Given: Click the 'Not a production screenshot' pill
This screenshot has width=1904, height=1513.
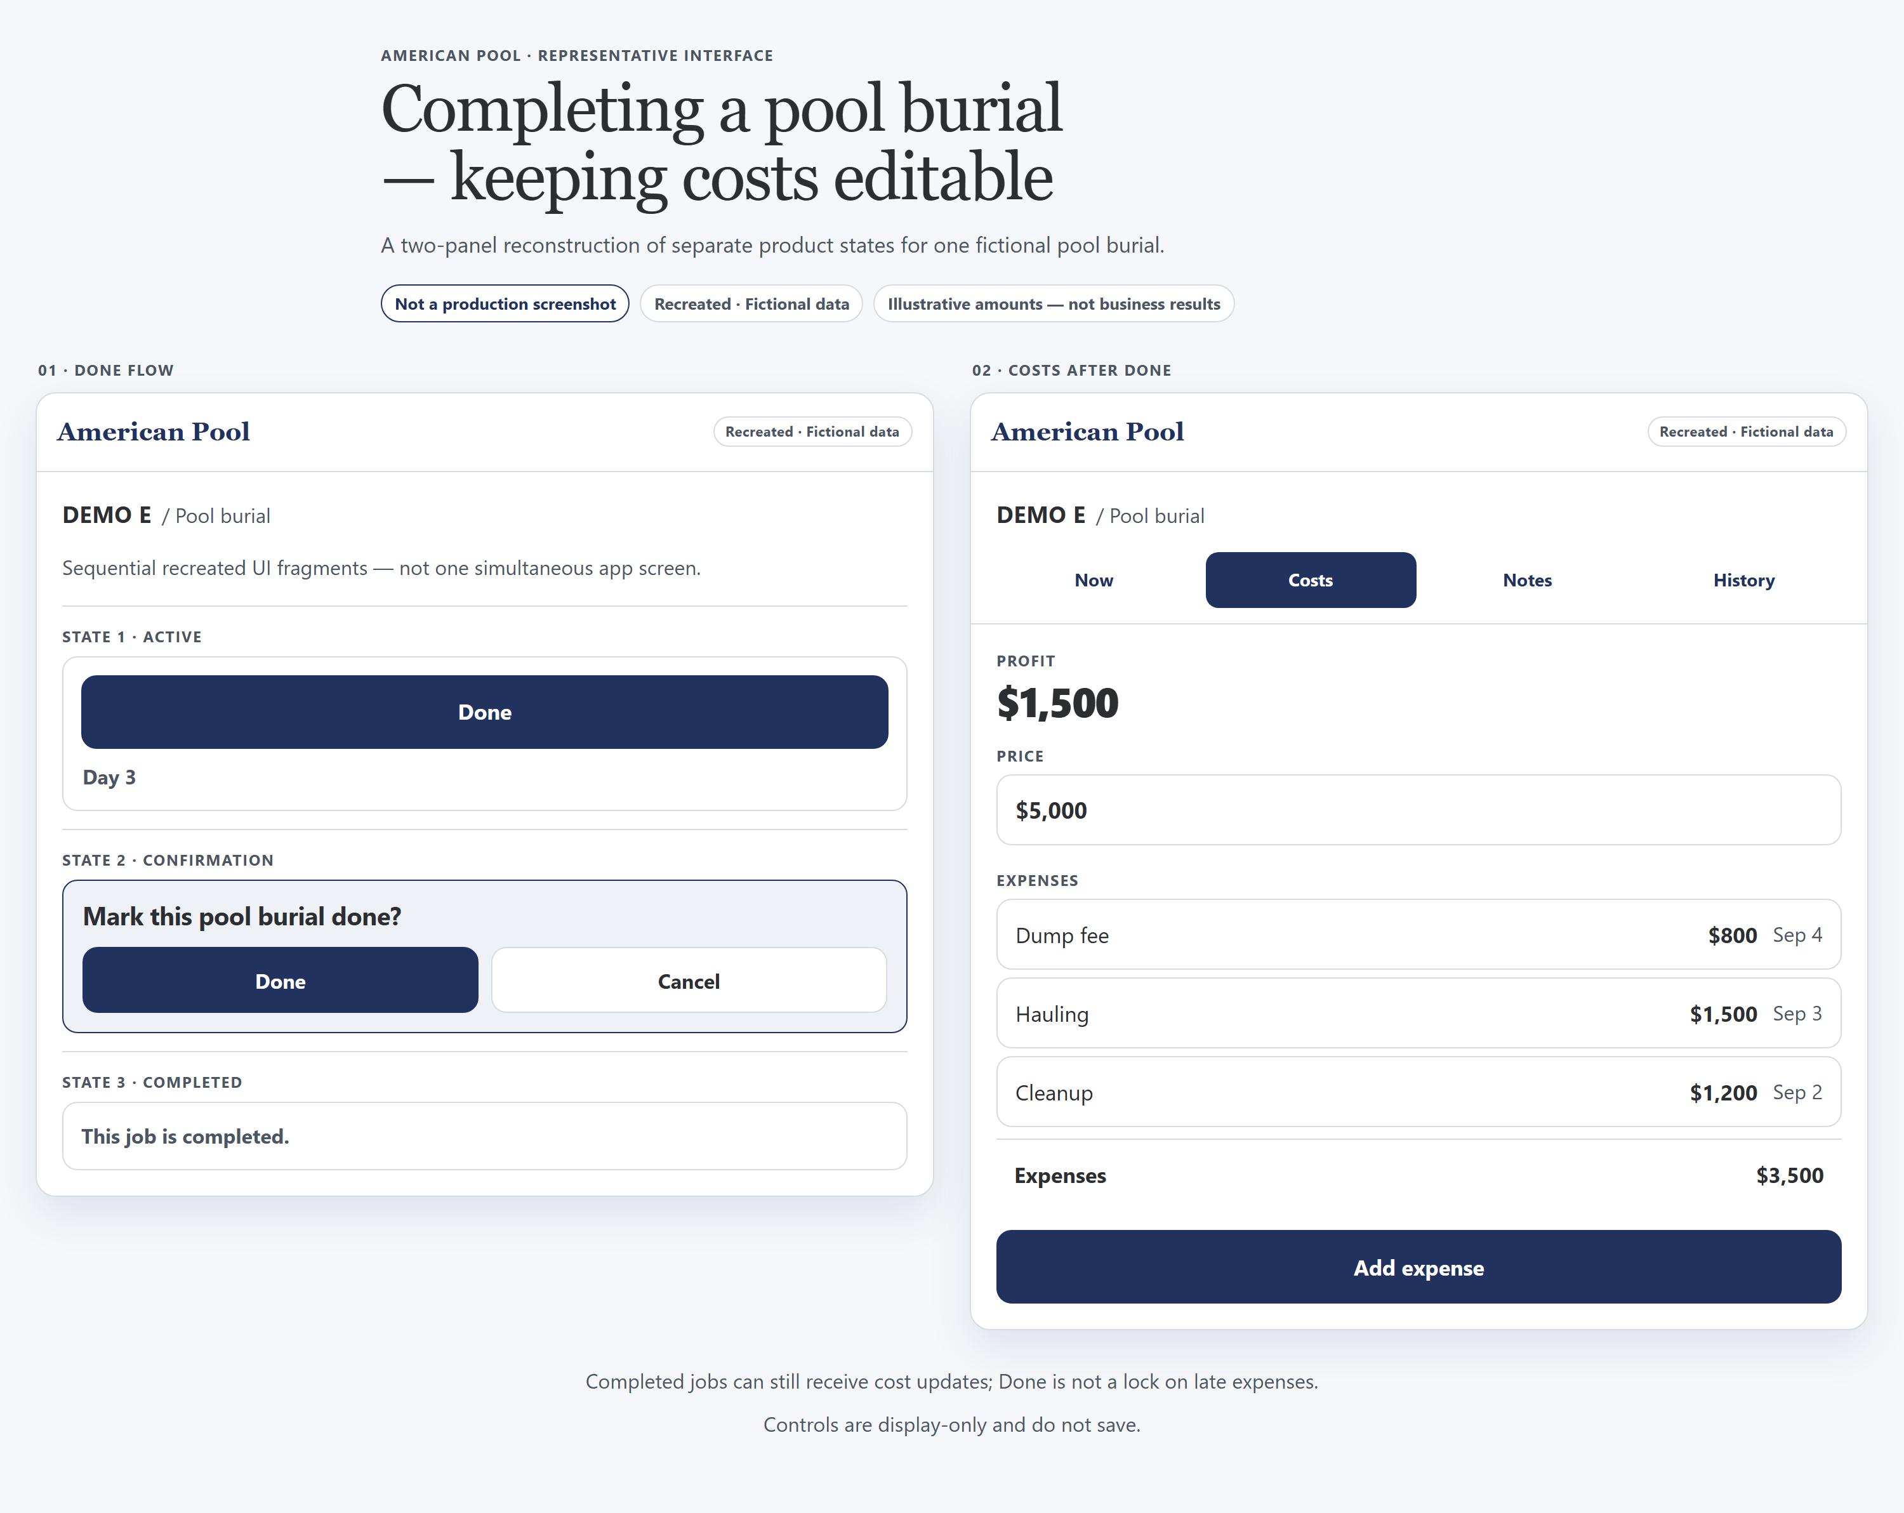Looking at the screenshot, I should [505, 304].
